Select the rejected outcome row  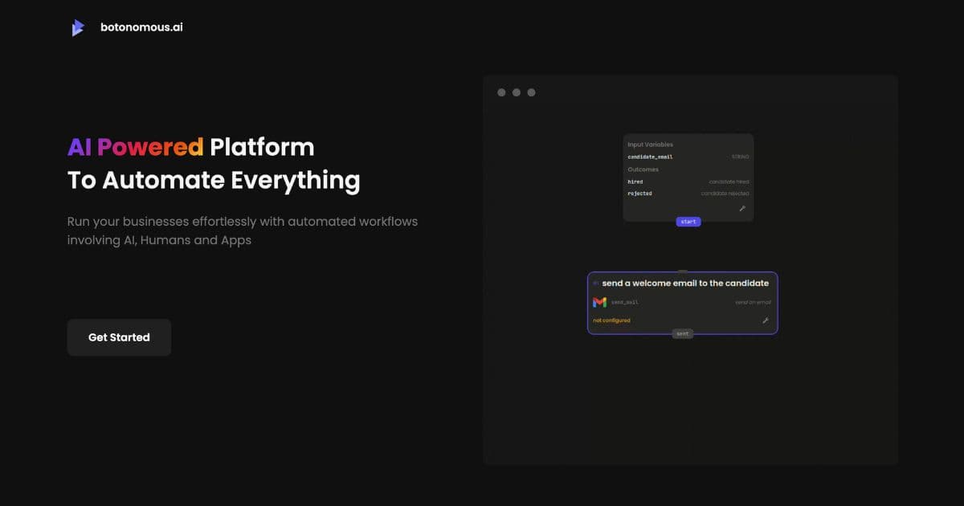pyautogui.click(x=688, y=194)
